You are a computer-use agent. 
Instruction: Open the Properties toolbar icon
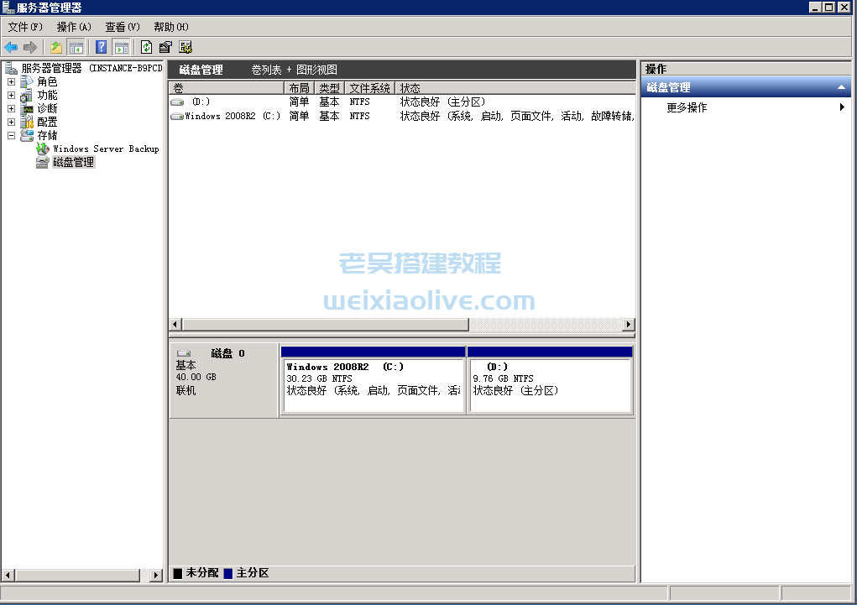[166, 47]
